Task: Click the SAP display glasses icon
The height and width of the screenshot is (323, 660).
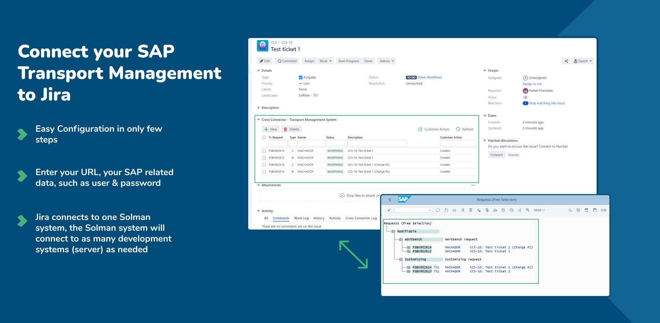Action: point(454,210)
